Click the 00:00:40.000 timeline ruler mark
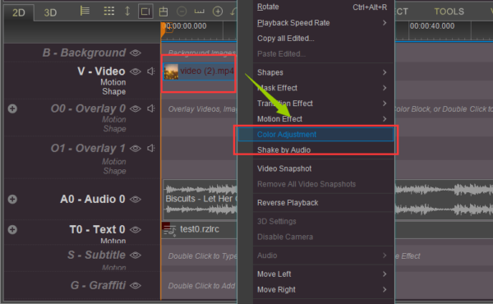Image resolution: width=493 pixels, height=304 pixels. click(x=432, y=26)
